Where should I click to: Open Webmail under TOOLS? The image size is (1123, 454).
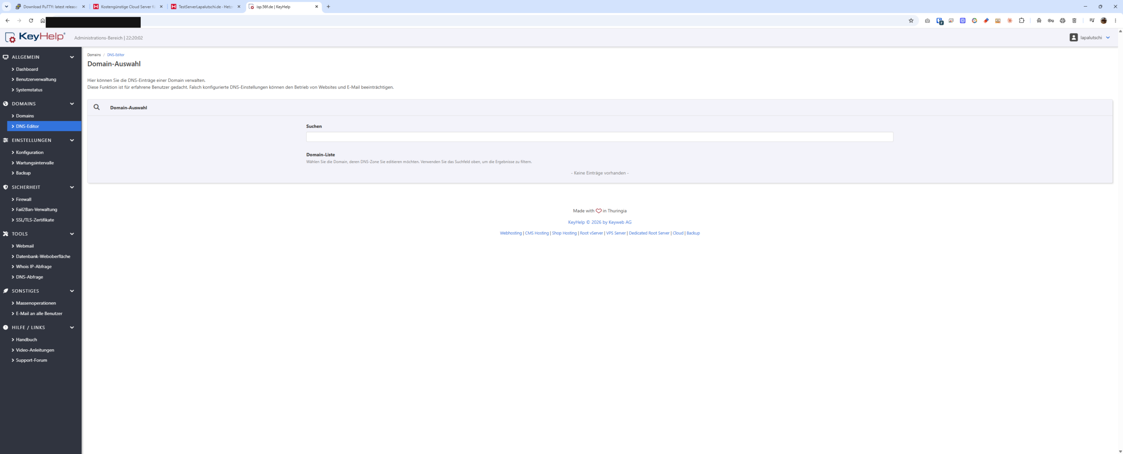(x=25, y=246)
